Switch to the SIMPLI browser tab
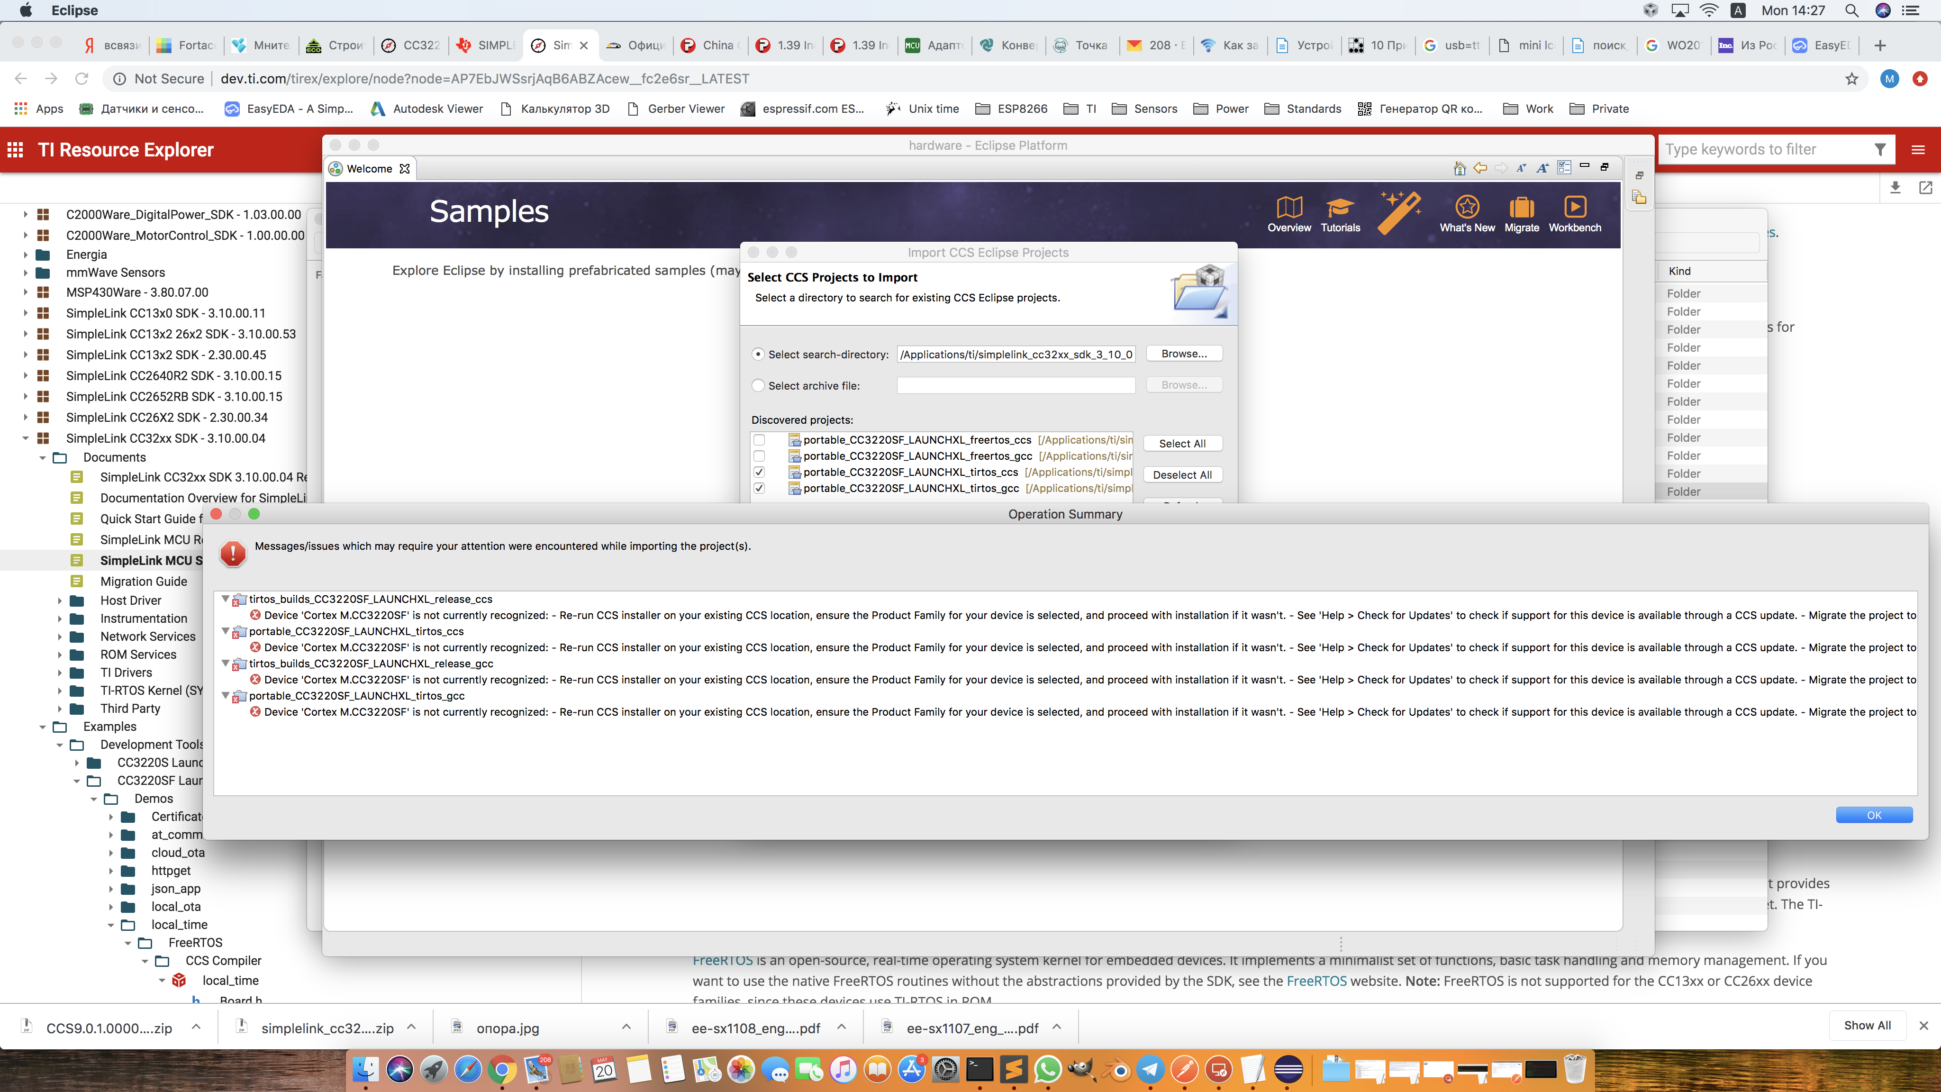Image resolution: width=1941 pixels, height=1092 pixels. [x=487, y=45]
